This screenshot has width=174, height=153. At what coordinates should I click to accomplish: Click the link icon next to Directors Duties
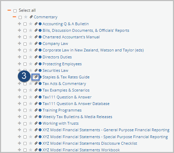point(36,57)
